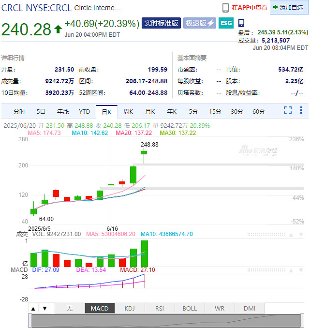Move volume panel up with arrow
The height and width of the screenshot is (328, 310).
[291, 235]
